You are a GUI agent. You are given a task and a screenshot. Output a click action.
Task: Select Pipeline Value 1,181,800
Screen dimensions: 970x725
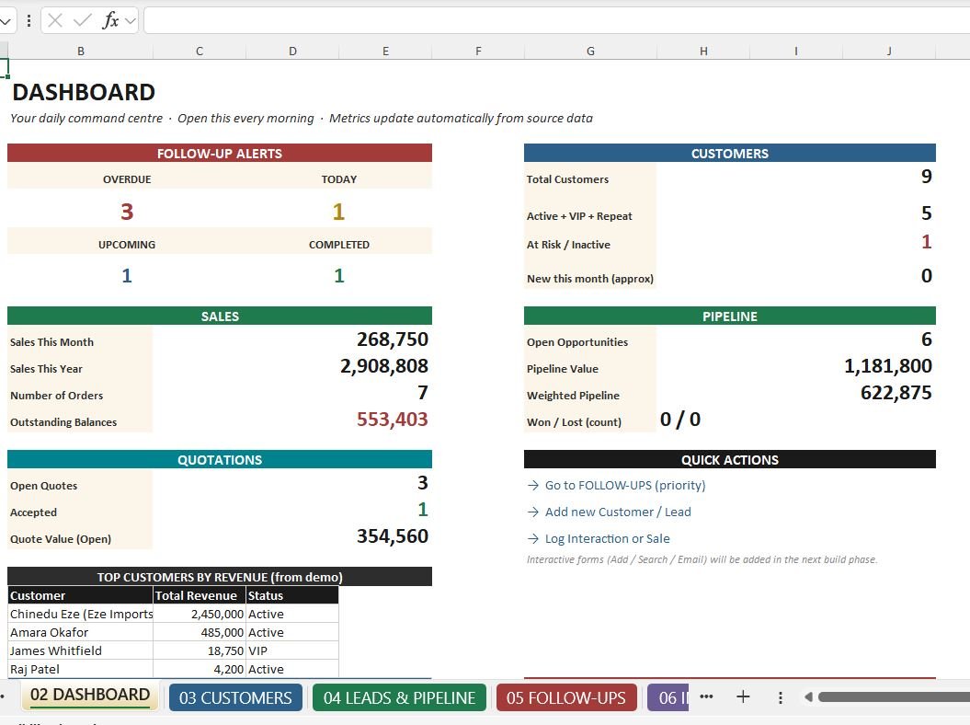pos(888,366)
